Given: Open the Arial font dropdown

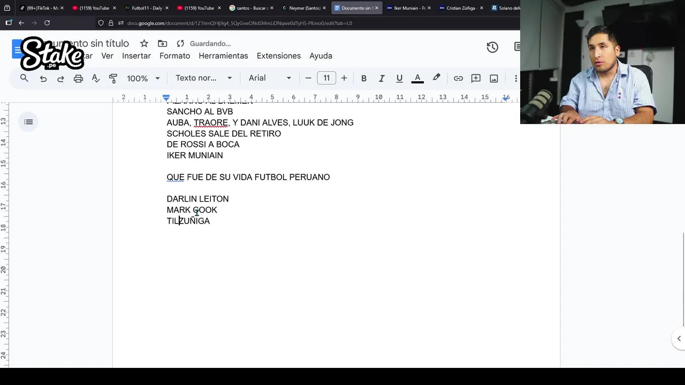Looking at the screenshot, I should [270, 78].
